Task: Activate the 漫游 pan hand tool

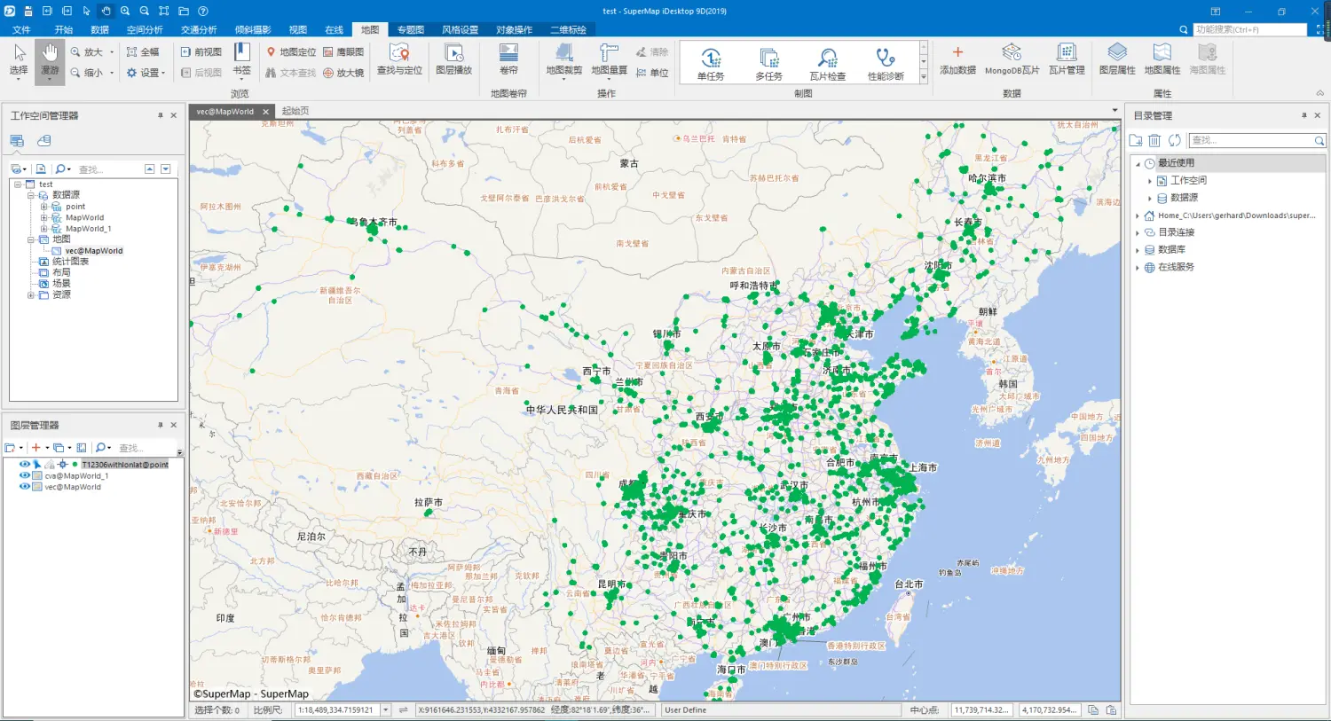Action: pos(50,60)
